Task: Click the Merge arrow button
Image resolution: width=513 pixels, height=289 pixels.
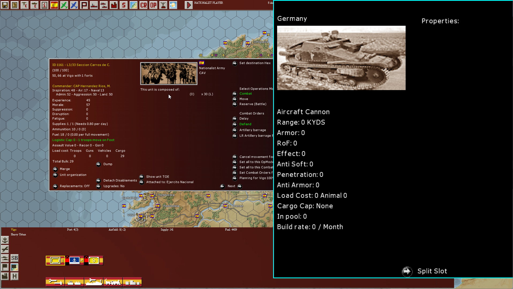Action: click(55, 169)
